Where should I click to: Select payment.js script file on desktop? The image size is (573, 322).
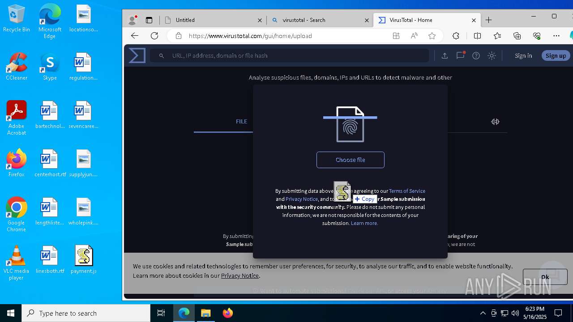(x=83, y=260)
